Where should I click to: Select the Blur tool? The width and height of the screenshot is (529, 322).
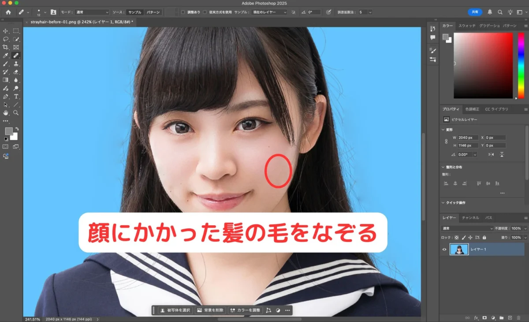[x=16, y=80]
